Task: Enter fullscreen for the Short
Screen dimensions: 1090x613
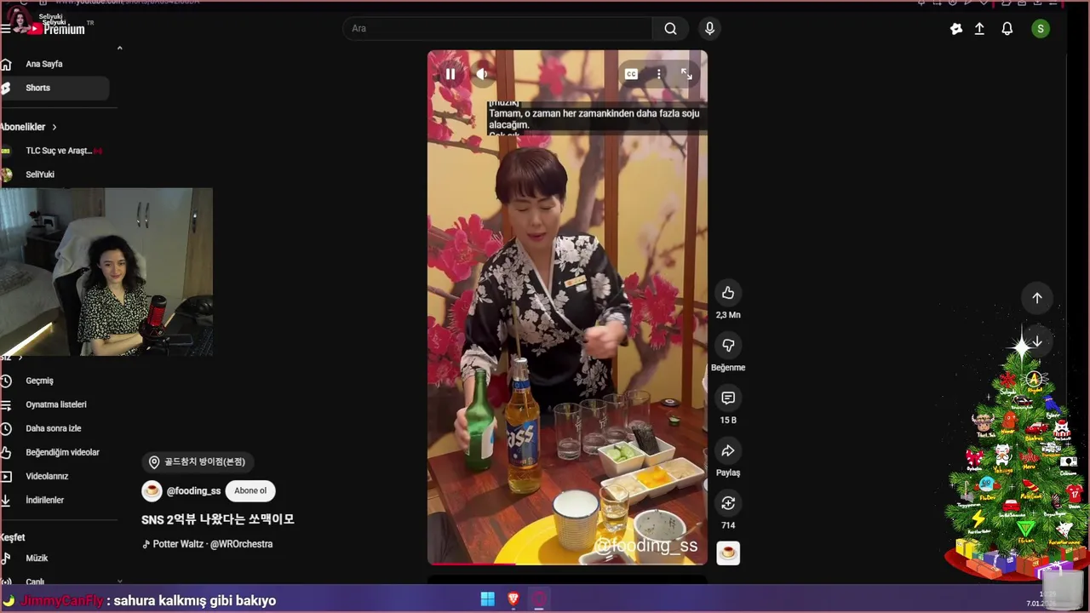Action: tap(686, 74)
